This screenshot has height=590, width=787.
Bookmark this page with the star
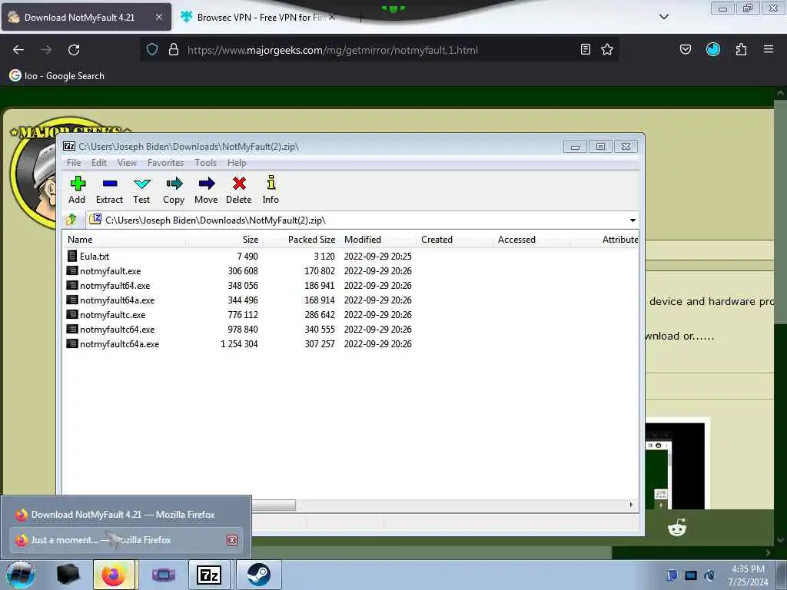click(x=607, y=49)
